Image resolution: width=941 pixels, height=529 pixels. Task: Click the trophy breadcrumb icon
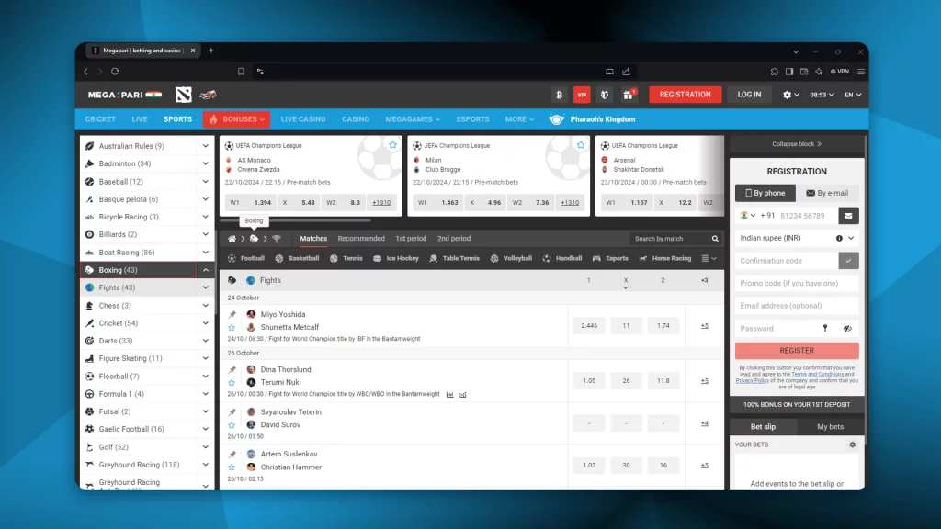[277, 239]
